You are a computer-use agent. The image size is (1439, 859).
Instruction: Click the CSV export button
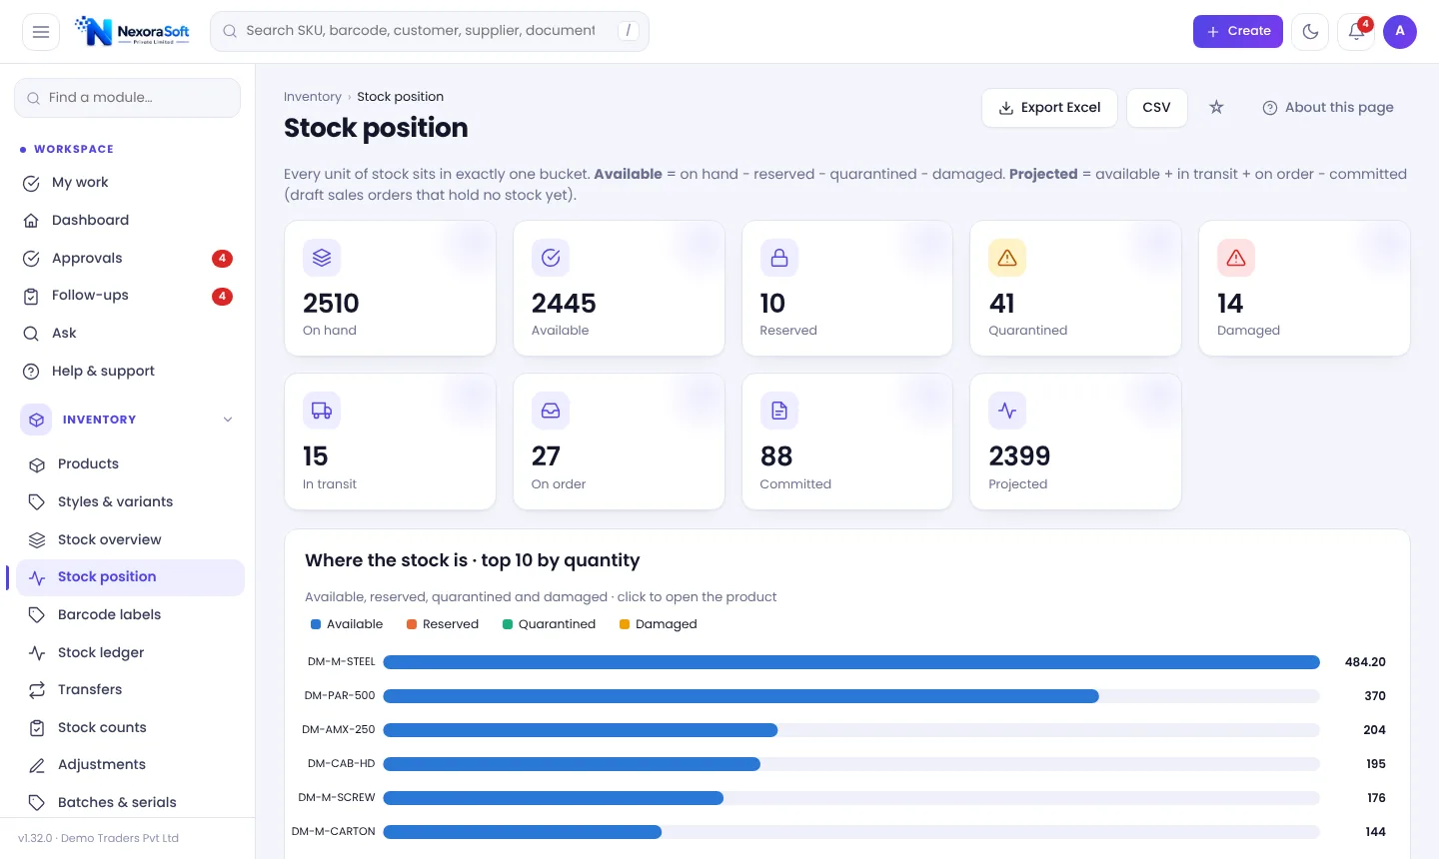1156,107
